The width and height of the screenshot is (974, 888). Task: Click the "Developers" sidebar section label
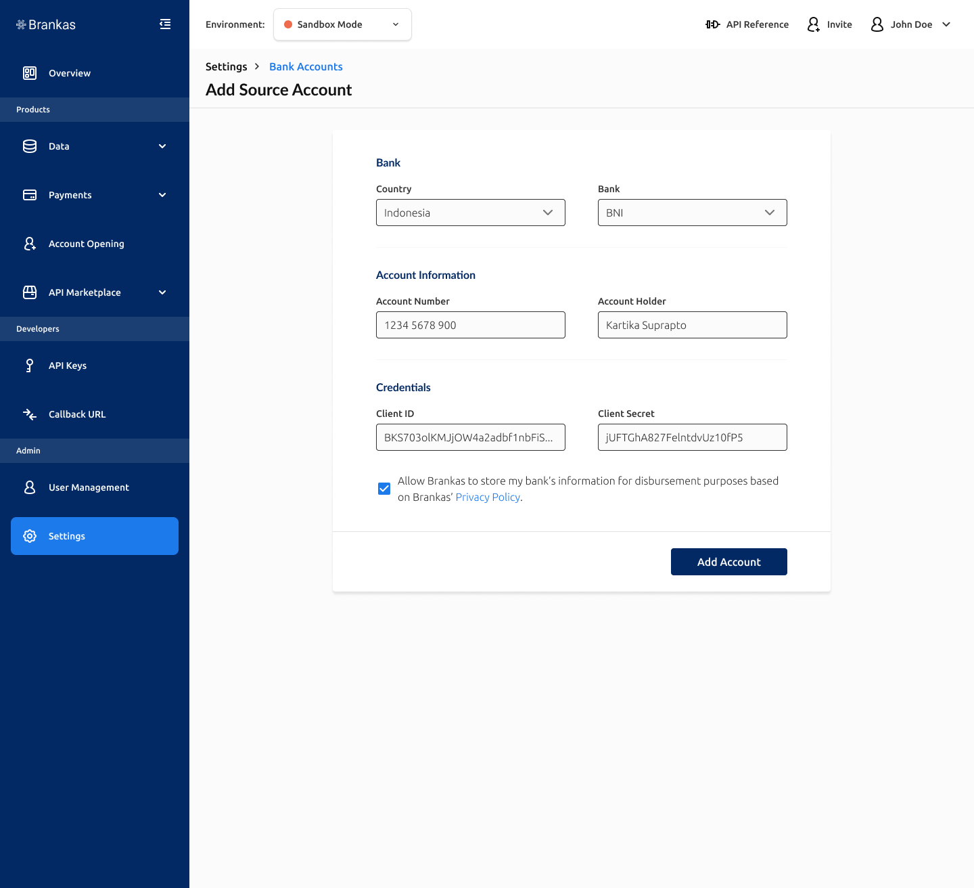[x=38, y=329]
